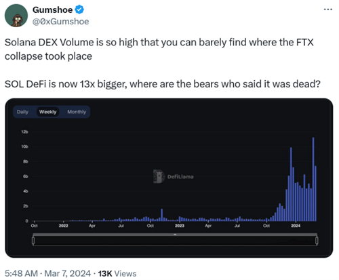Open the three-dot more options menu

pos(328,9)
